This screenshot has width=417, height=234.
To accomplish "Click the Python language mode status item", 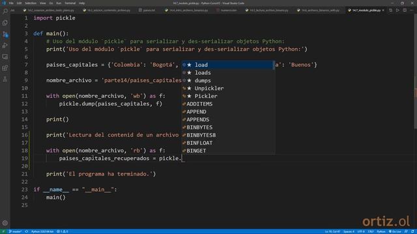I will pos(381,231).
